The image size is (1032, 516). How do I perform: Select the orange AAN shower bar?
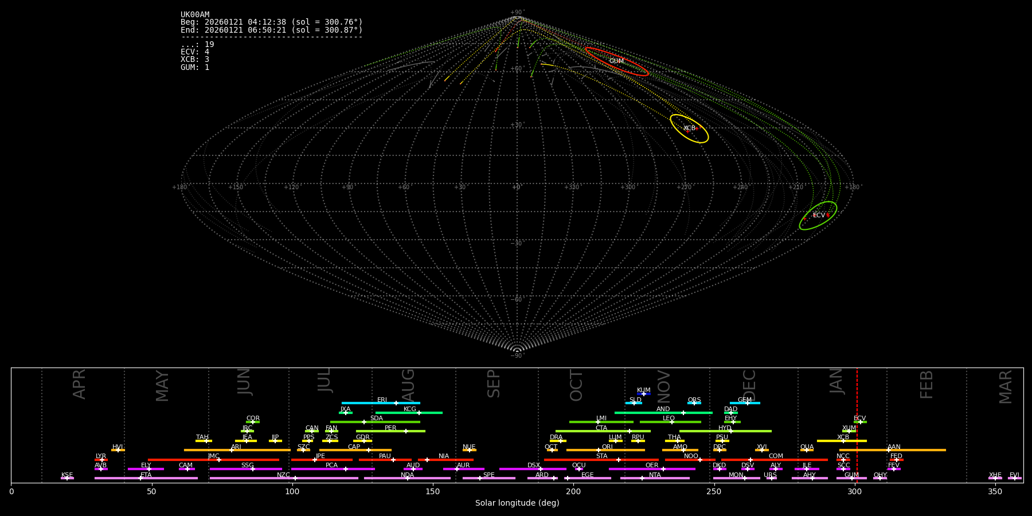(893, 450)
